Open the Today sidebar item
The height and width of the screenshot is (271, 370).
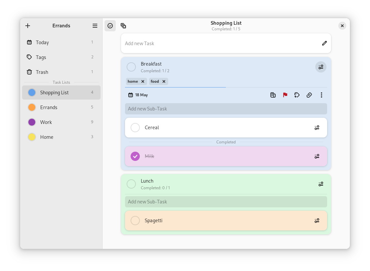pyautogui.click(x=61, y=42)
